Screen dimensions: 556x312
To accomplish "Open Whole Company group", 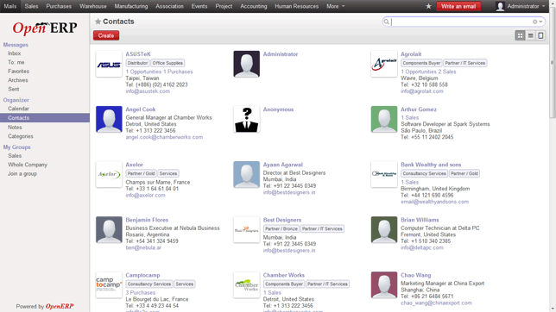I will [x=28, y=165].
